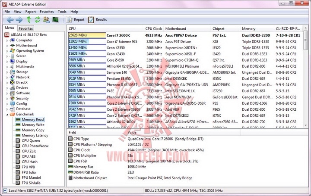Expand the Computer tree node
The height and width of the screenshot is (196, 311).
click(x=7, y=40)
